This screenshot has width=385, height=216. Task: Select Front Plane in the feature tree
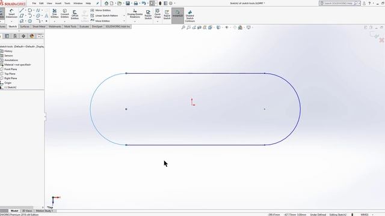11,69
